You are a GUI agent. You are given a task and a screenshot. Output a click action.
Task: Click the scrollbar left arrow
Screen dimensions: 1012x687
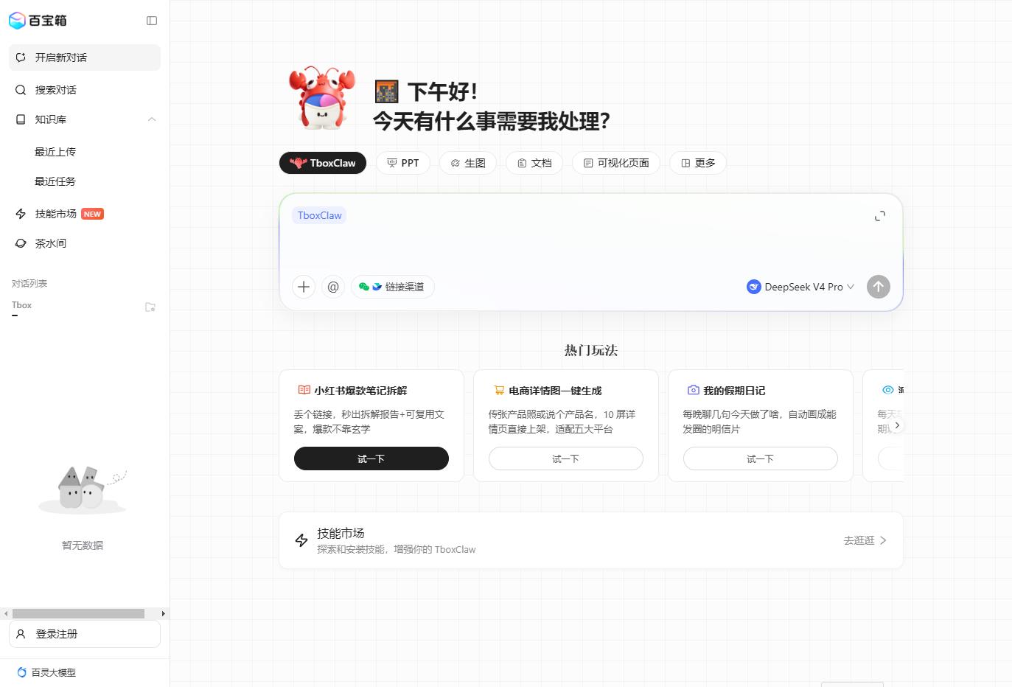(x=6, y=613)
